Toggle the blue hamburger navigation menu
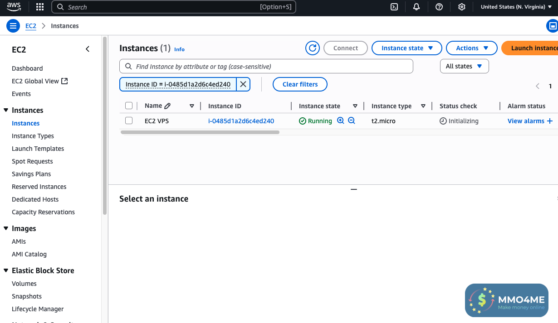The height and width of the screenshot is (323, 558). point(13,26)
